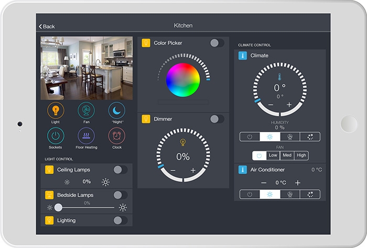Tap the Light scene icon

point(56,111)
